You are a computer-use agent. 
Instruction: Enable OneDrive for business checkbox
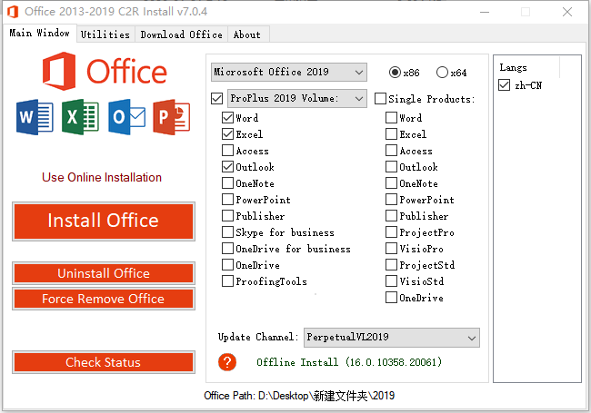pyautogui.click(x=227, y=249)
